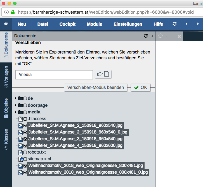Refresh the Dokumente tree panel
203x187 pixels.
point(146,36)
